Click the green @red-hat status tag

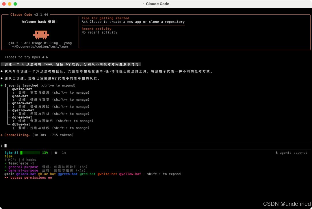(88, 174)
